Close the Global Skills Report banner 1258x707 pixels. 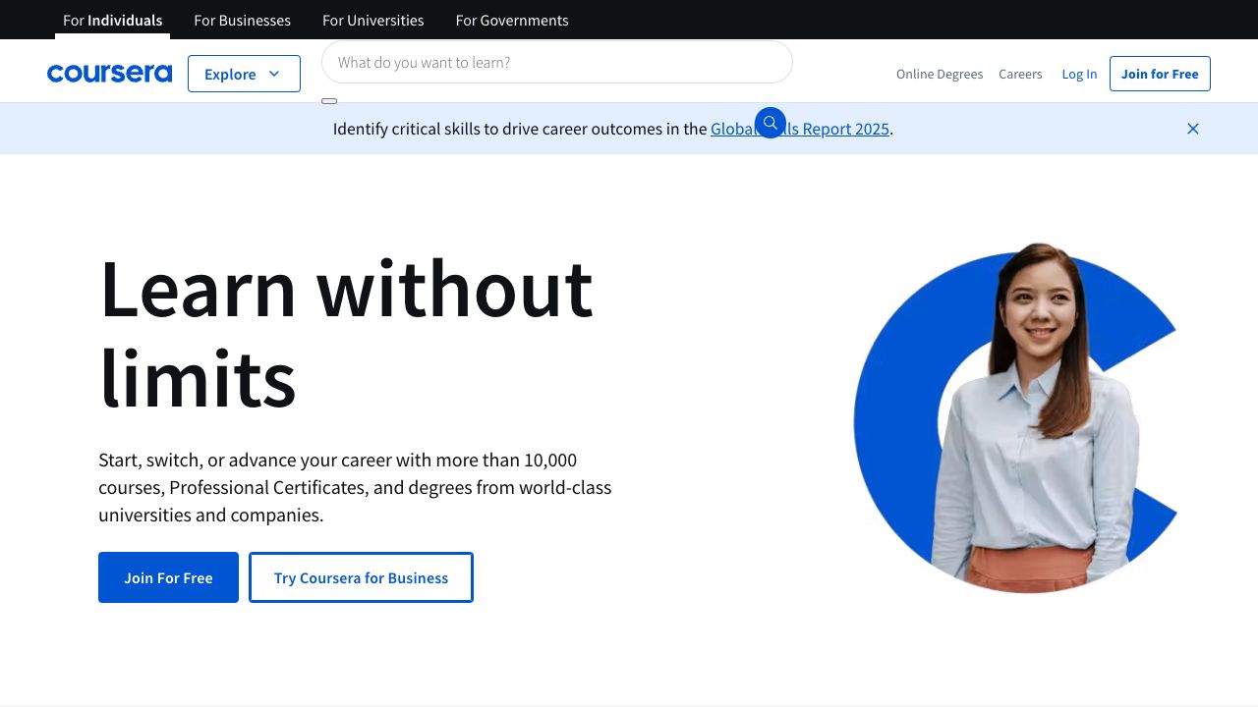point(1192,129)
